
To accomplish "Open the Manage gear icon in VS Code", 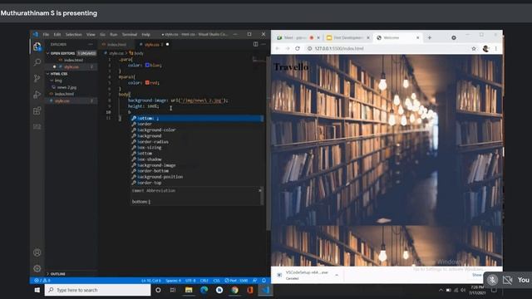I will pos(37,268).
